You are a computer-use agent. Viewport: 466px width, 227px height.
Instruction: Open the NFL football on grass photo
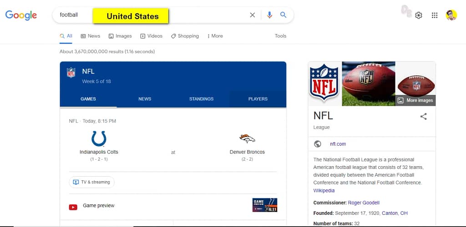[x=369, y=84]
